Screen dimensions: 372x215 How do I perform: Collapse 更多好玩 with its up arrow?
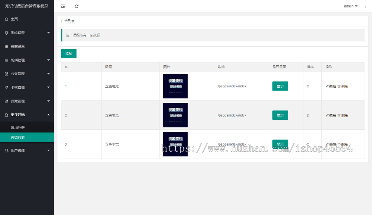click(48, 115)
